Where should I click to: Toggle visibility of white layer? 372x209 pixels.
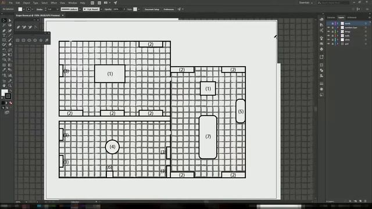328,39
